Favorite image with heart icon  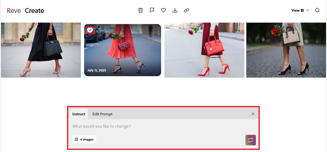point(163,10)
